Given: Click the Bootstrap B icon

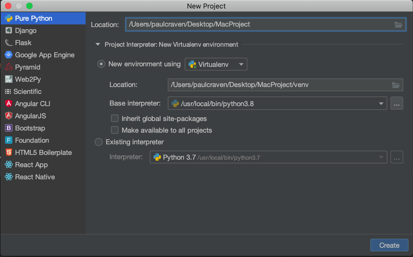Looking at the screenshot, I should [x=9, y=128].
